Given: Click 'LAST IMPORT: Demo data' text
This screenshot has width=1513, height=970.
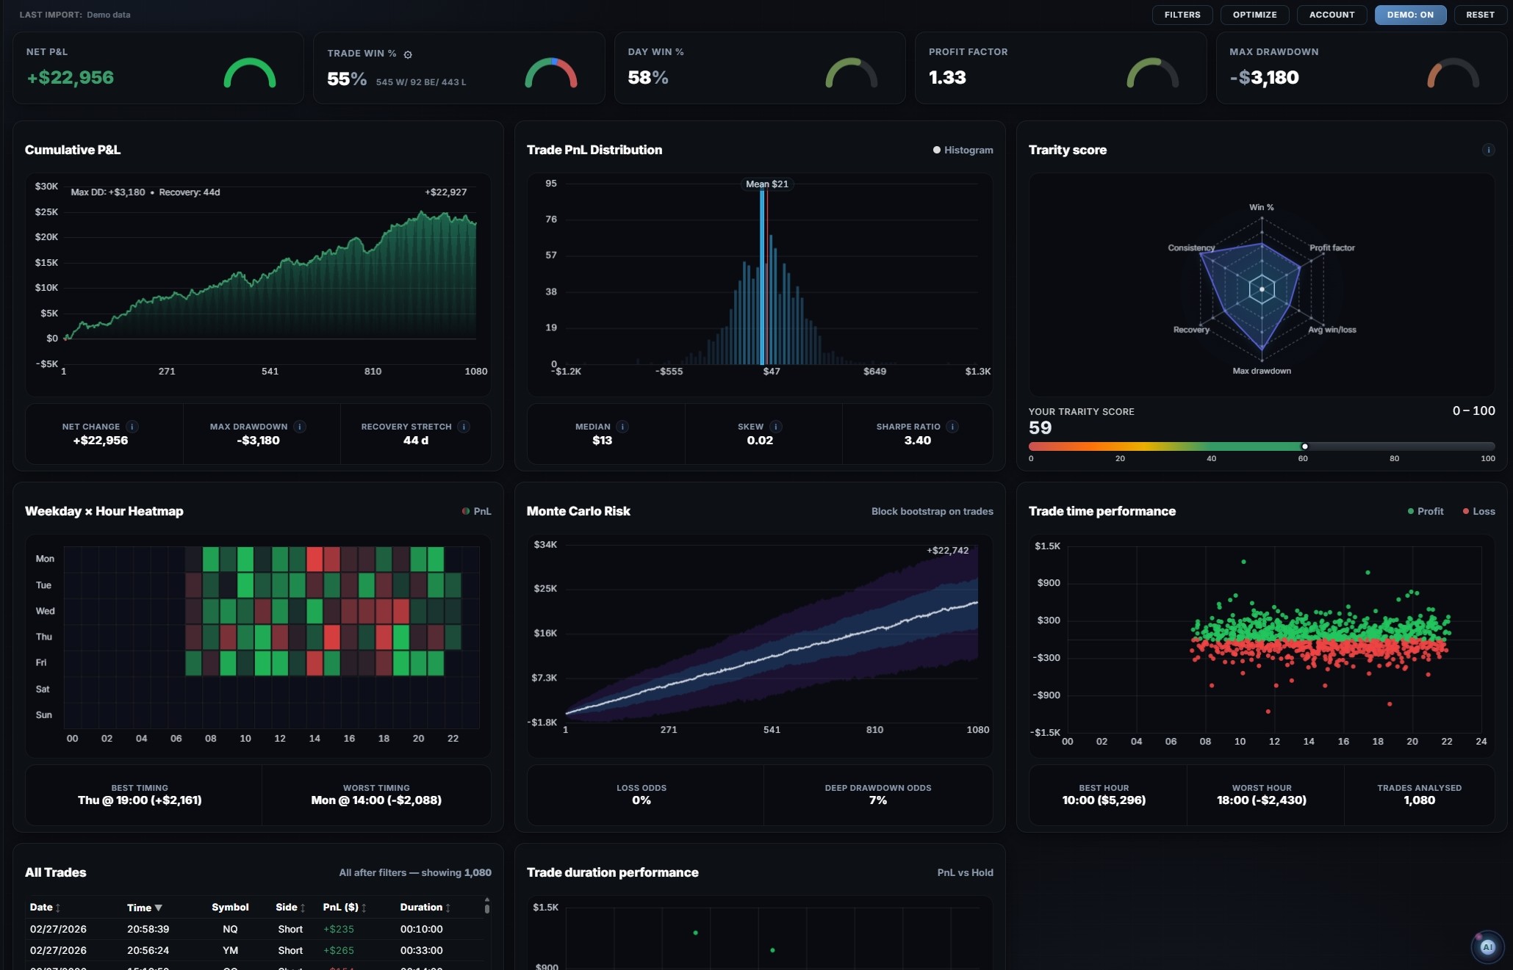Looking at the screenshot, I should (x=75, y=15).
